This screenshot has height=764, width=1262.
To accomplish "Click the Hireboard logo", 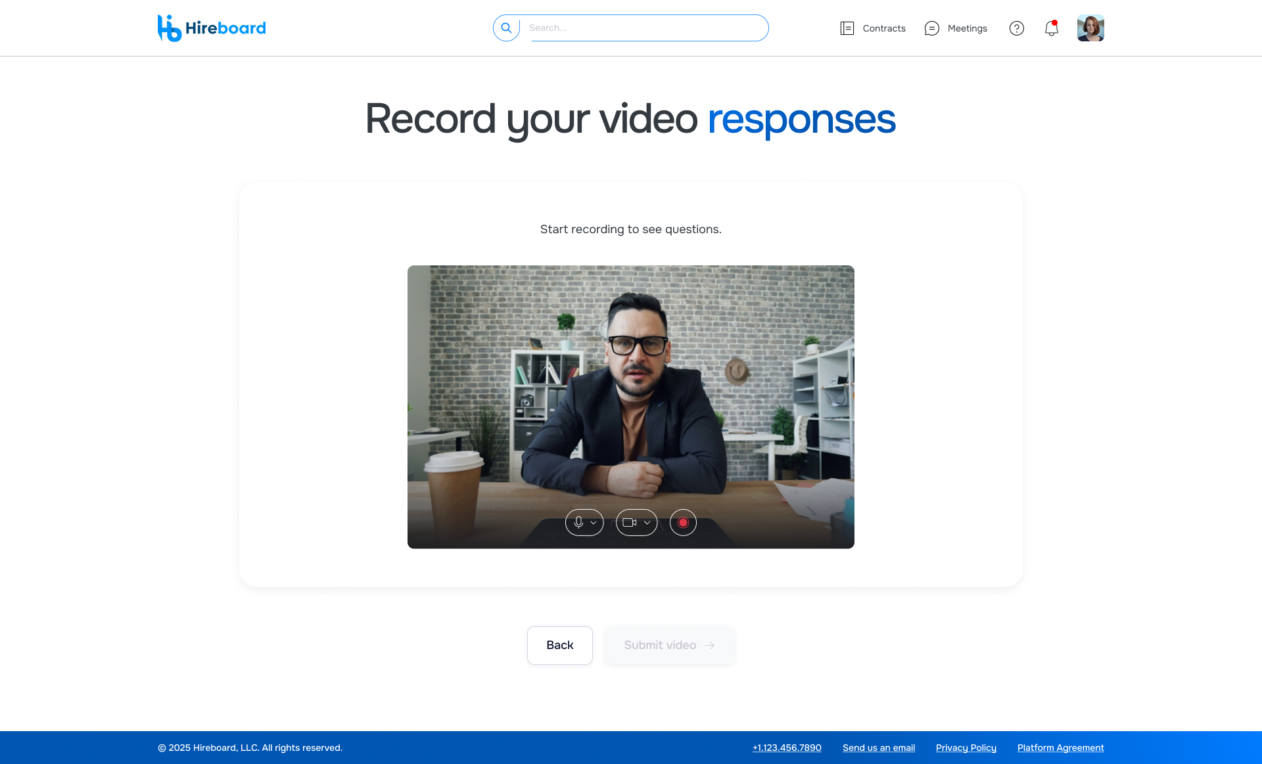I will [x=212, y=28].
